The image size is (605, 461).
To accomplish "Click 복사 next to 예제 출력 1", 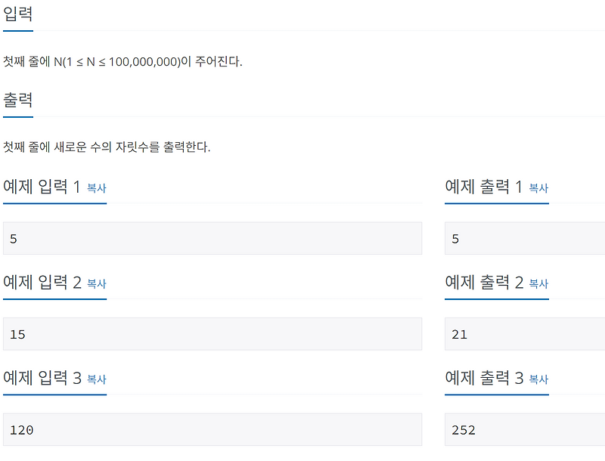I will pyautogui.click(x=538, y=189).
